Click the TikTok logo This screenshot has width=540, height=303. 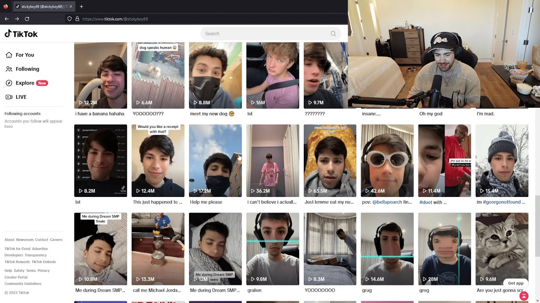click(x=21, y=34)
